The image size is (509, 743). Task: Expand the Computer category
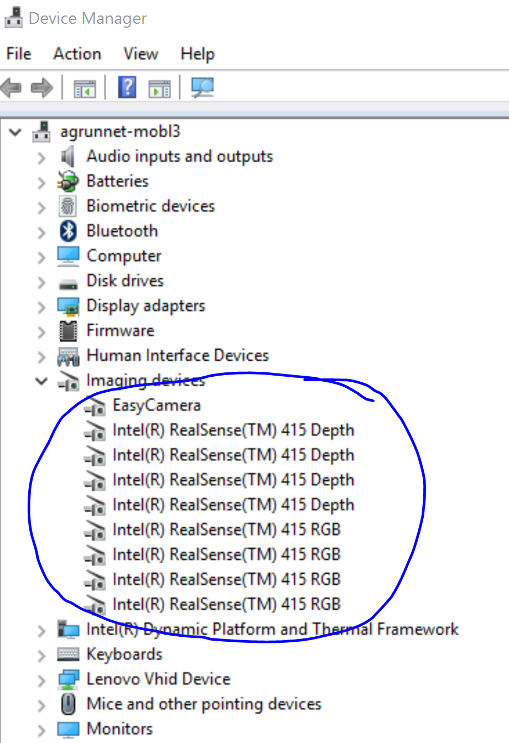point(41,257)
